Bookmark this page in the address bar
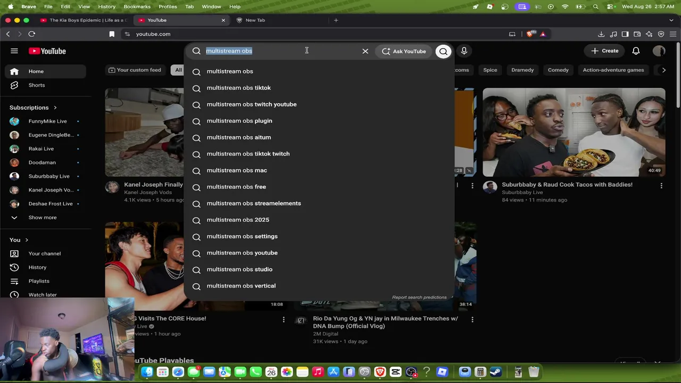The height and width of the screenshot is (383, 681). [x=112, y=34]
